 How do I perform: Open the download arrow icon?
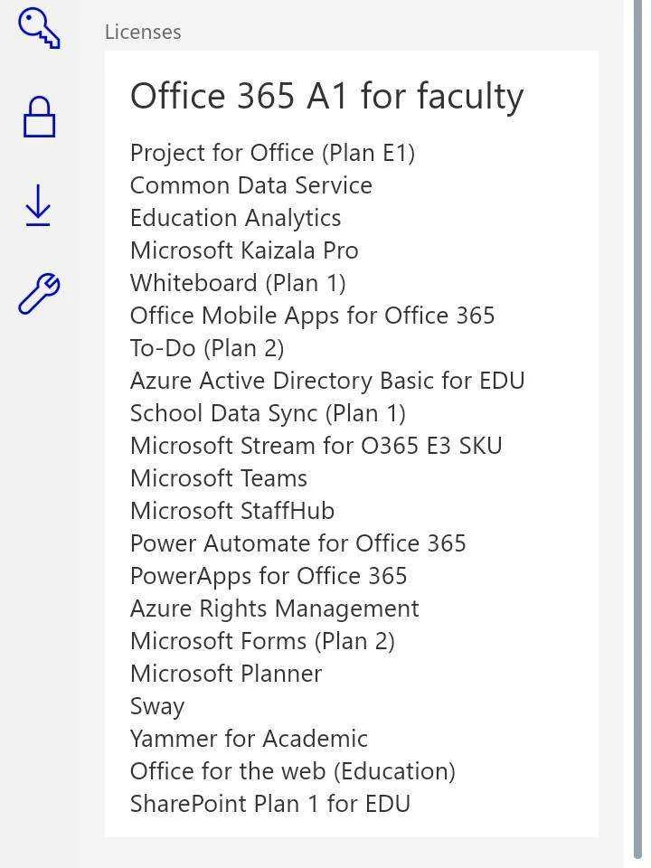[x=38, y=205]
